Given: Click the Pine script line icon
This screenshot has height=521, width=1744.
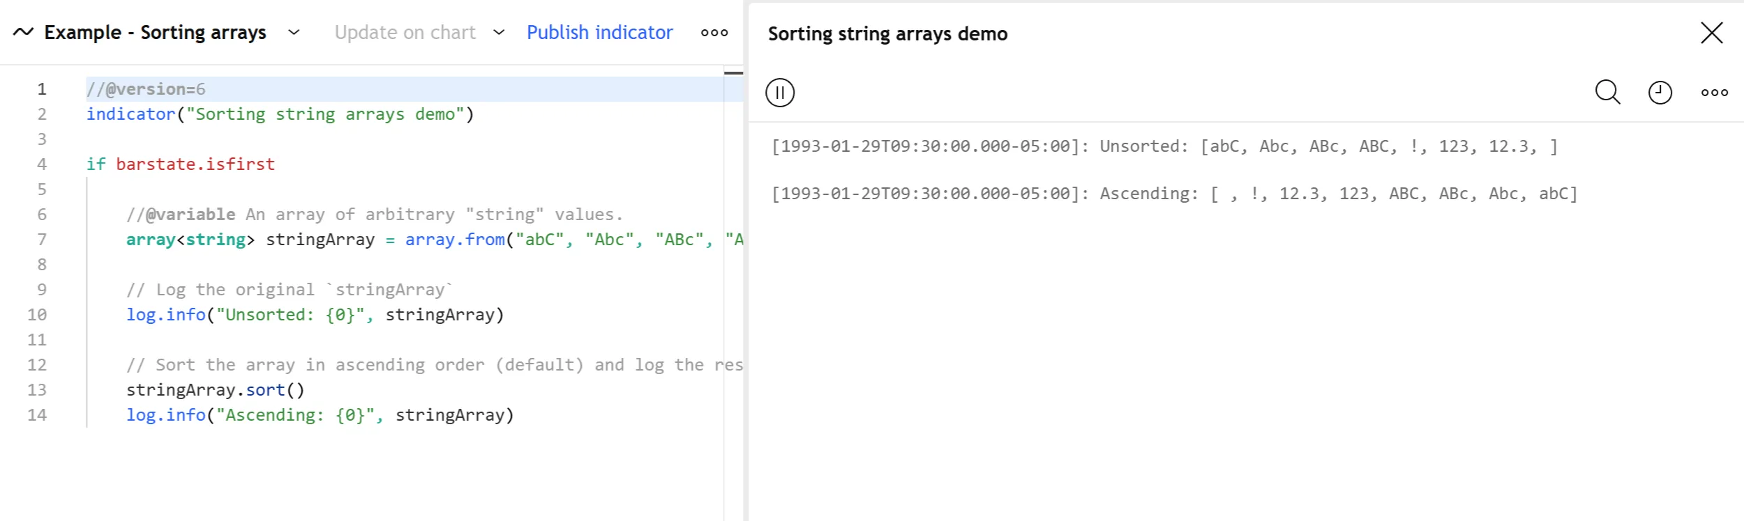Looking at the screenshot, I should pyautogui.click(x=23, y=32).
